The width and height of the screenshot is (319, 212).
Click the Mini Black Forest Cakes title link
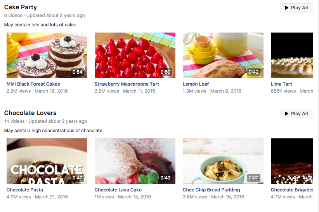point(33,84)
